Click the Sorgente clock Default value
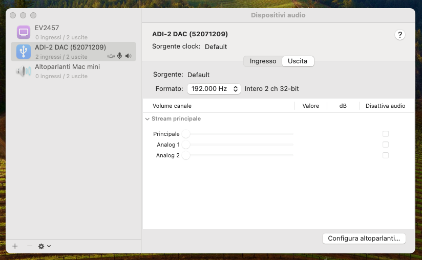 [216, 46]
